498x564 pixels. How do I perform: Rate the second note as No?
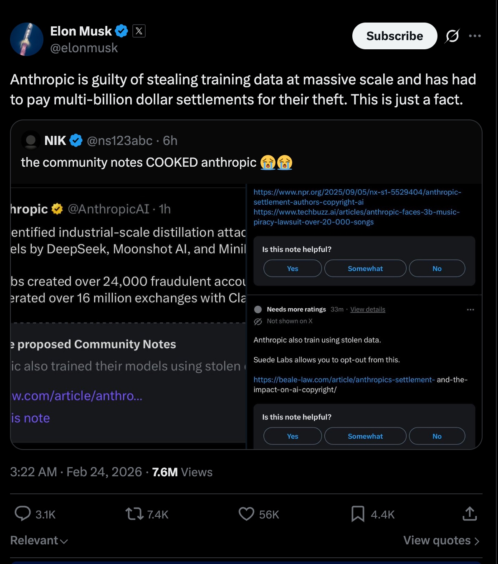pyautogui.click(x=437, y=436)
